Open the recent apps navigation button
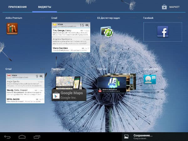Image resolution: width=188 pixels, height=141 pixels. click(37, 137)
